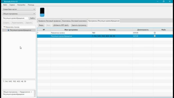
Task: Click the Частоты column header
Action: 112,30
